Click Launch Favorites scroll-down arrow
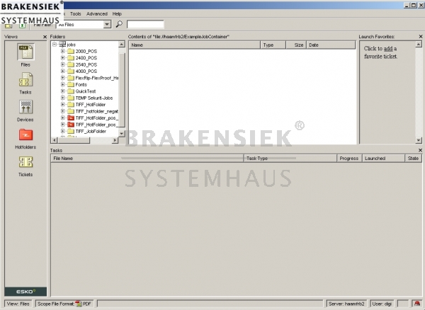The width and height of the screenshot is (425, 310). (419, 140)
